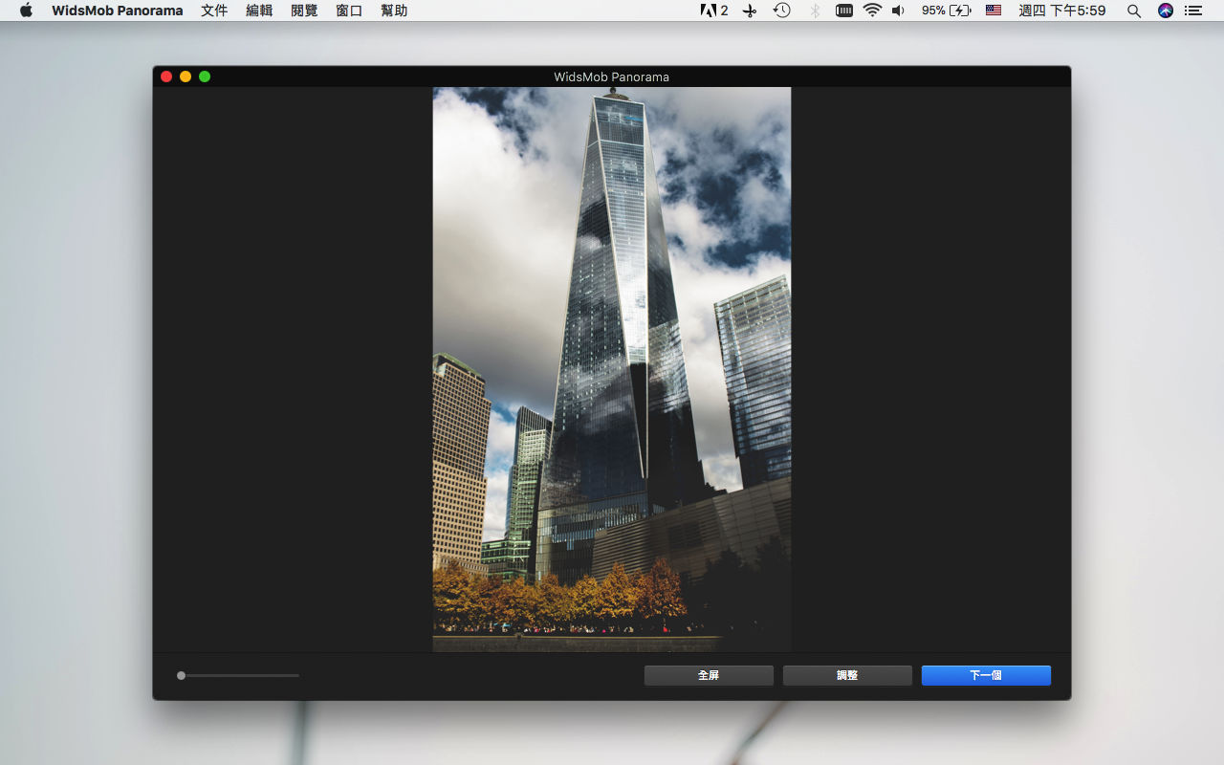Open the Wi-Fi status menu
1224x765 pixels.
click(872, 11)
